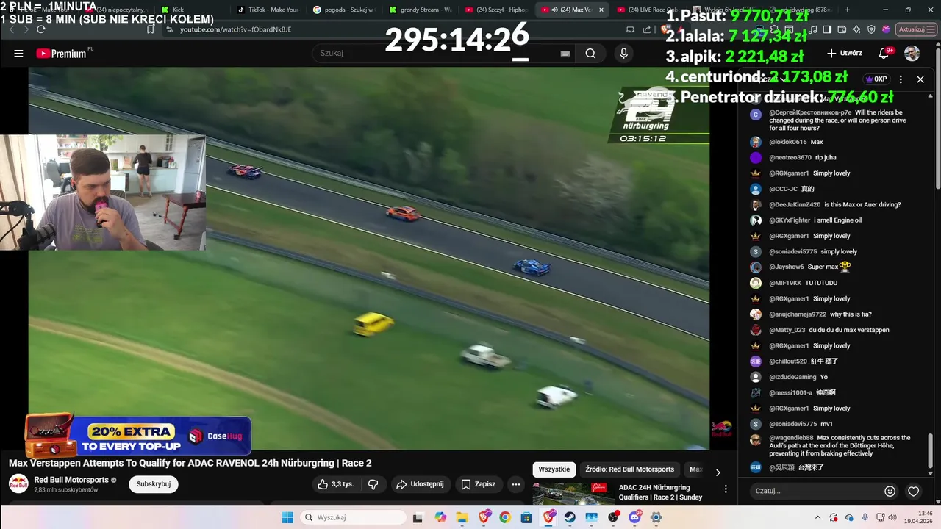This screenshot has width=941, height=529.
Task: Switch to the TikTok - Make Your tab
Action: [x=268, y=10]
